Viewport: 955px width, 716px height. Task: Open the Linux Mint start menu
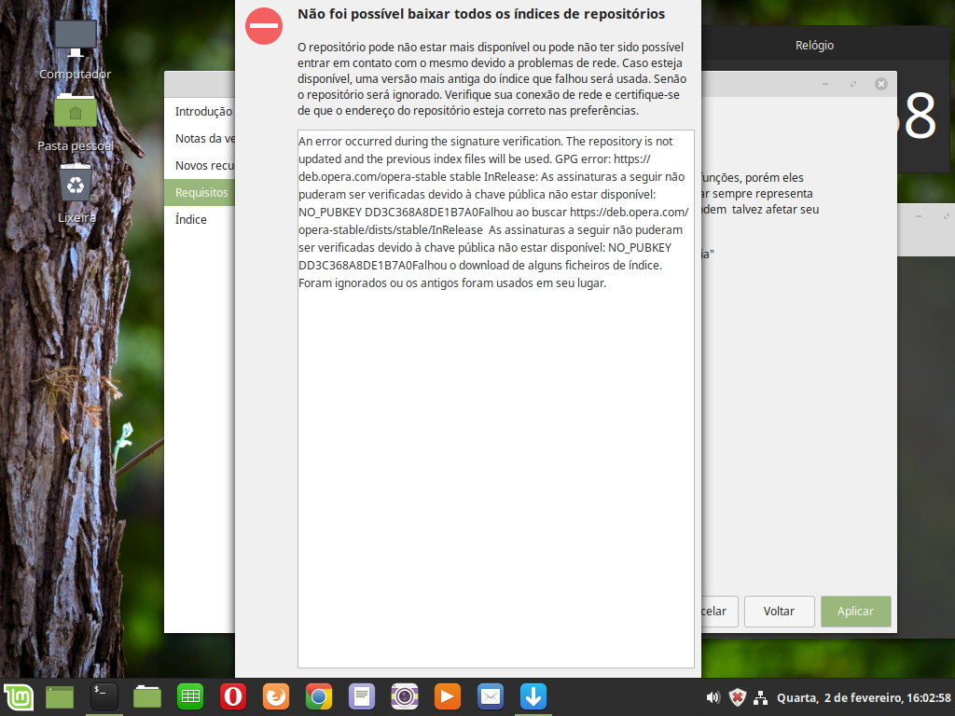click(18, 696)
